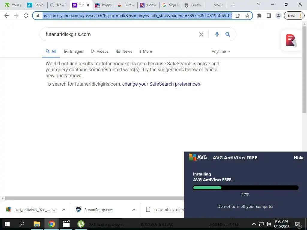307x230 pixels.
Task: Click the address bar URL
Action: [137, 16]
